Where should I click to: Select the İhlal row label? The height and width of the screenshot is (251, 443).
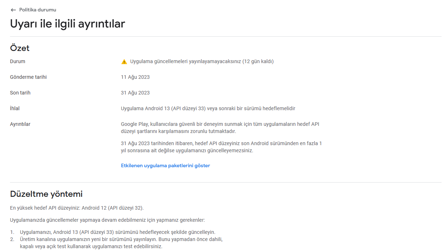pos(15,108)
